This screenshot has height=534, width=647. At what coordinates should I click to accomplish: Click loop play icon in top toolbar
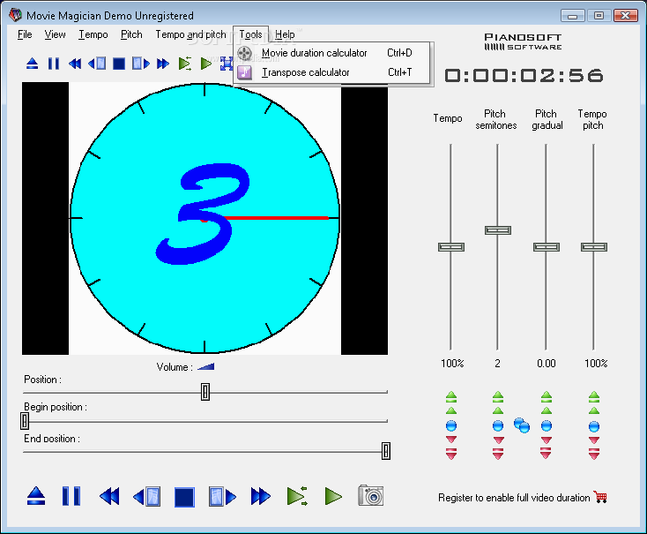[x=185, y=64]
